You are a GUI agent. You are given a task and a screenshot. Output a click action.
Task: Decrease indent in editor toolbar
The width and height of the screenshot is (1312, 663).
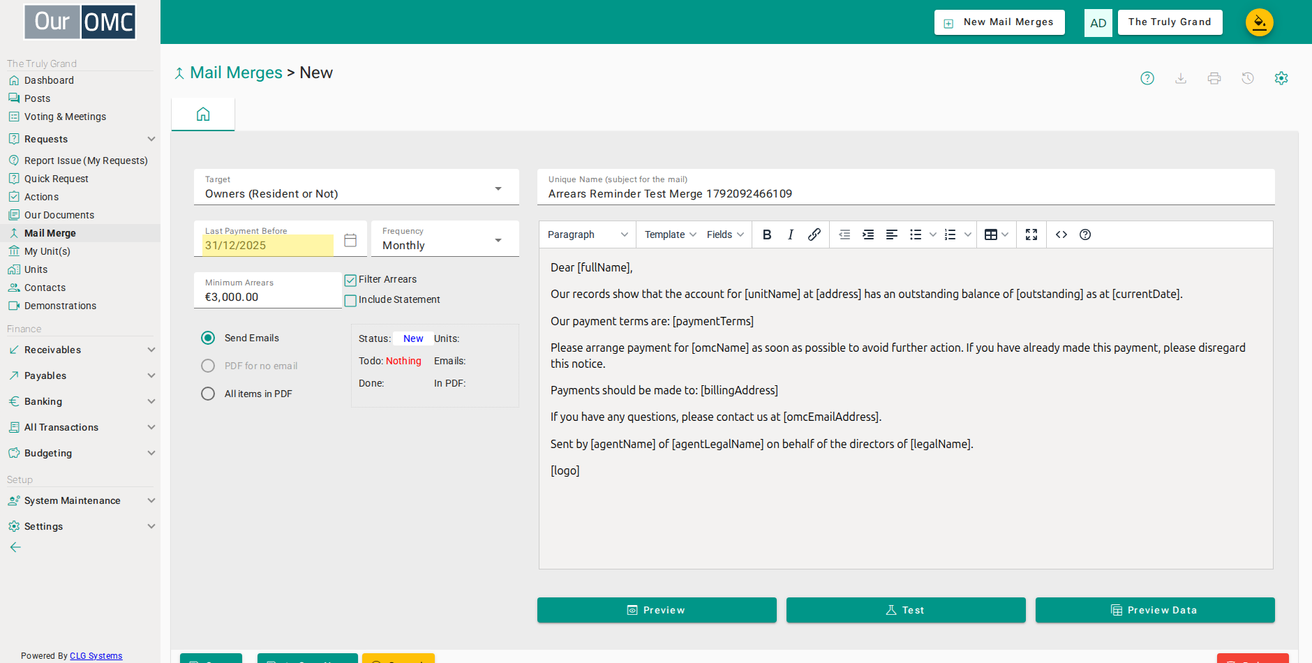844,234
